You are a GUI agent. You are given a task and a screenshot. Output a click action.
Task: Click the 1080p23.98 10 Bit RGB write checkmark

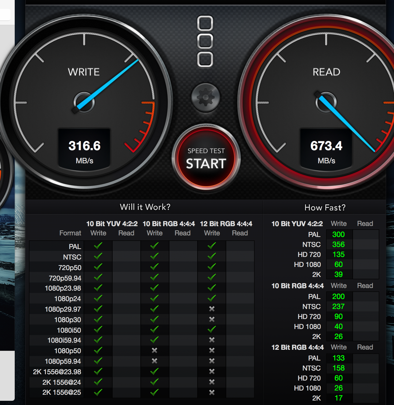coord(154,288)
